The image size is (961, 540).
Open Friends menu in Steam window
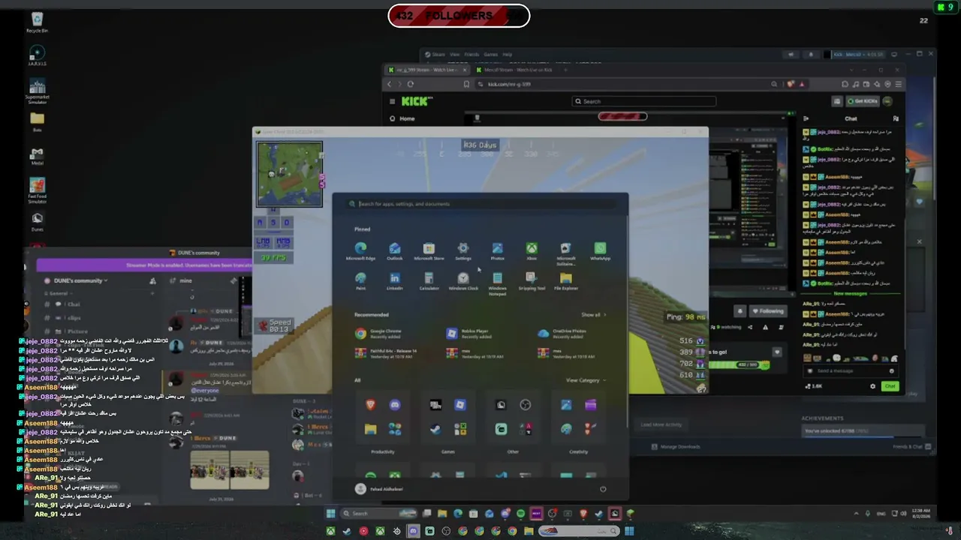click(471, 55)
